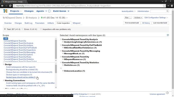Open Boxing/unboxing should be avoided (18)
Image resolution: width=174 pixels, height=97 pixels.
tap(22, 70)
